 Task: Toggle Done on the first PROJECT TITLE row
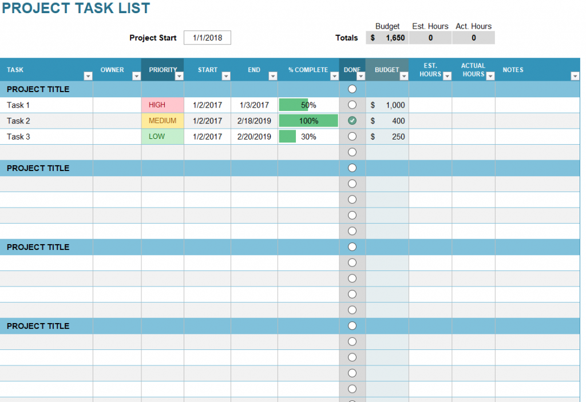pos(352,89)
